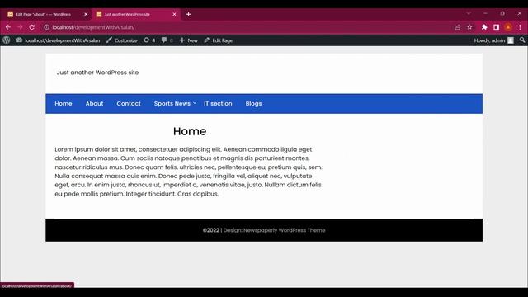Viewport: 528px width, 297px height.
Task: Open the Contact page from navigation
Action: [129, 104]
